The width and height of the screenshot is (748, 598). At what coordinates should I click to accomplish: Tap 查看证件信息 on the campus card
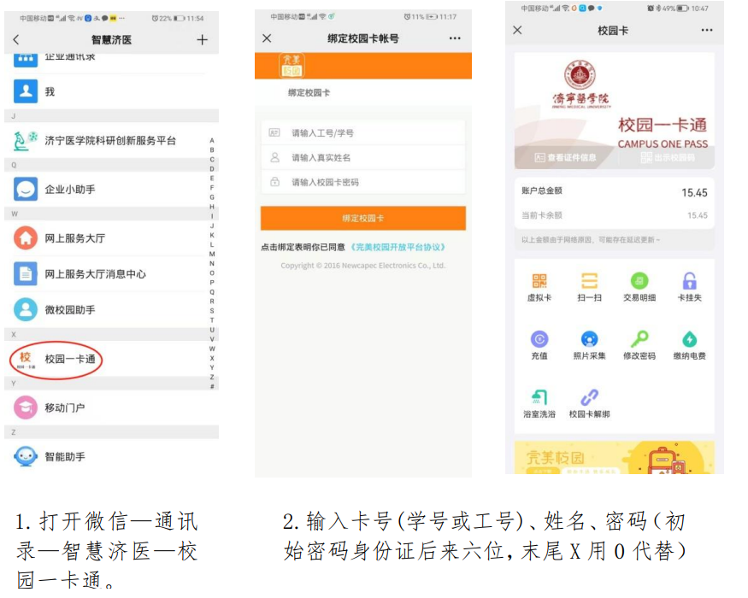click(566, 158)
